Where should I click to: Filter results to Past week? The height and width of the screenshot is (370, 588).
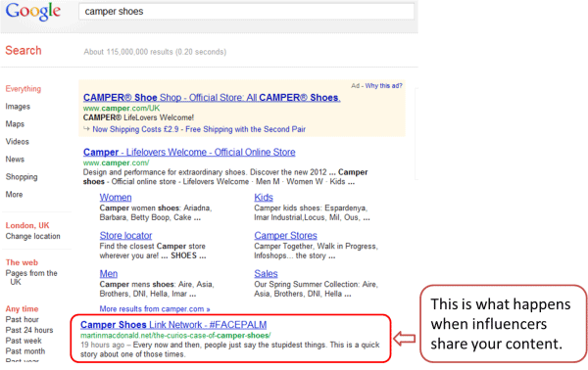(x=24, y=341)
